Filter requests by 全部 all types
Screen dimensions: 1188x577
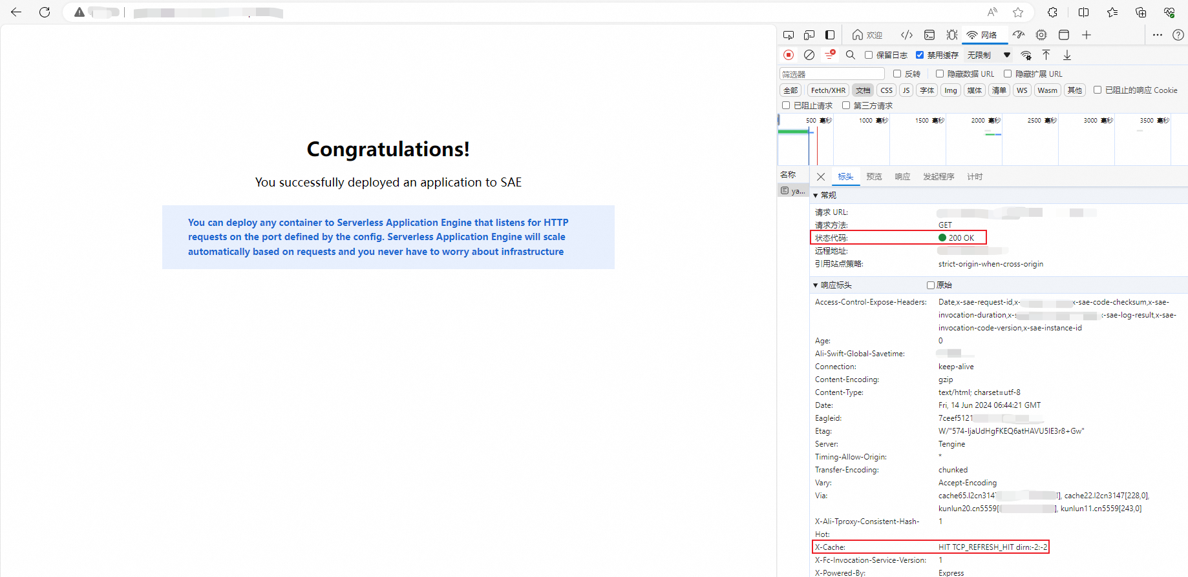coord(790,90)
